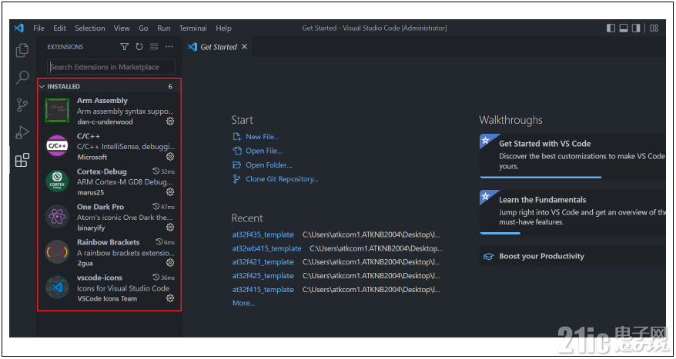
Task: Click the installed count badge 6
Action: tap(170, 87)
